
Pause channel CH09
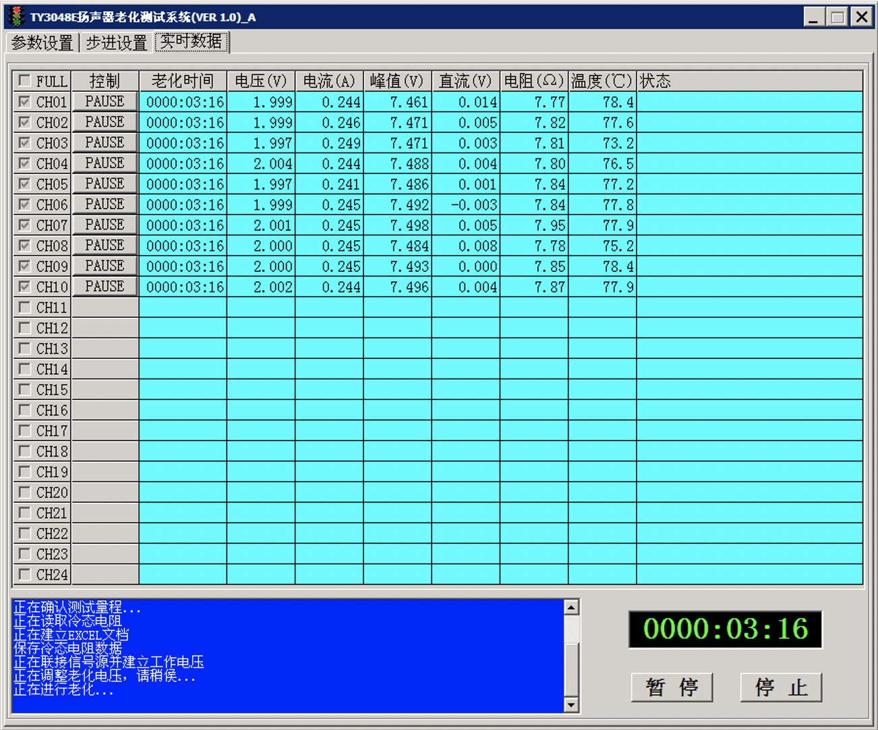(x=105, y=266)
